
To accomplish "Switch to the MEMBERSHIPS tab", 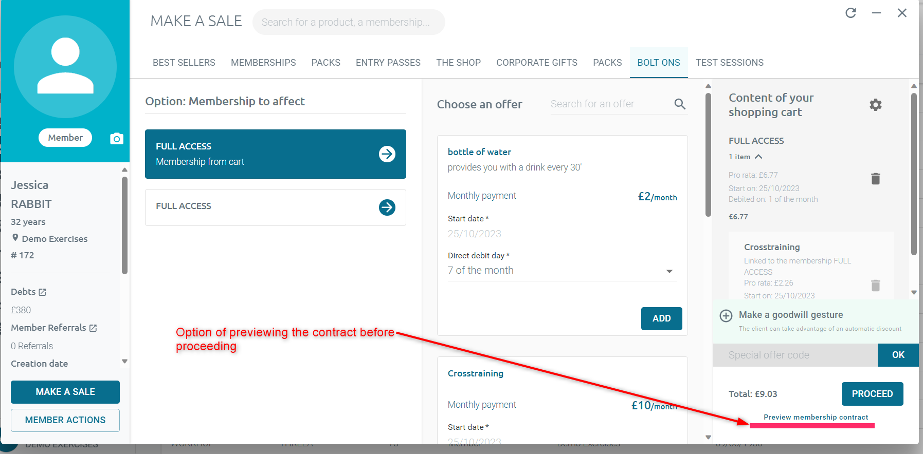I will click(x=263, y=63).
